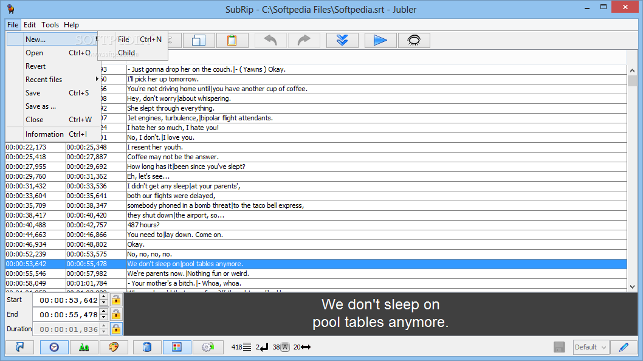Click the blue trash bin icon

pyautogui.click(x=147, y=347)
